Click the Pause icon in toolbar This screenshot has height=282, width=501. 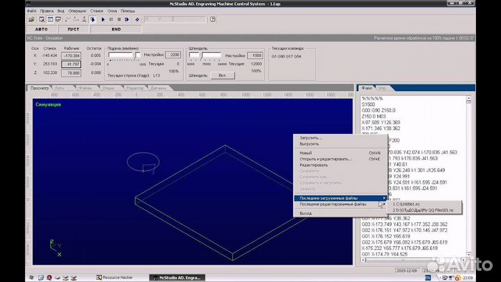[111, 20]
